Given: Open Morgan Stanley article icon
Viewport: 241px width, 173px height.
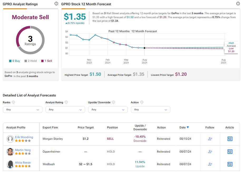Looking at the screenshot, I should point(230,139).
